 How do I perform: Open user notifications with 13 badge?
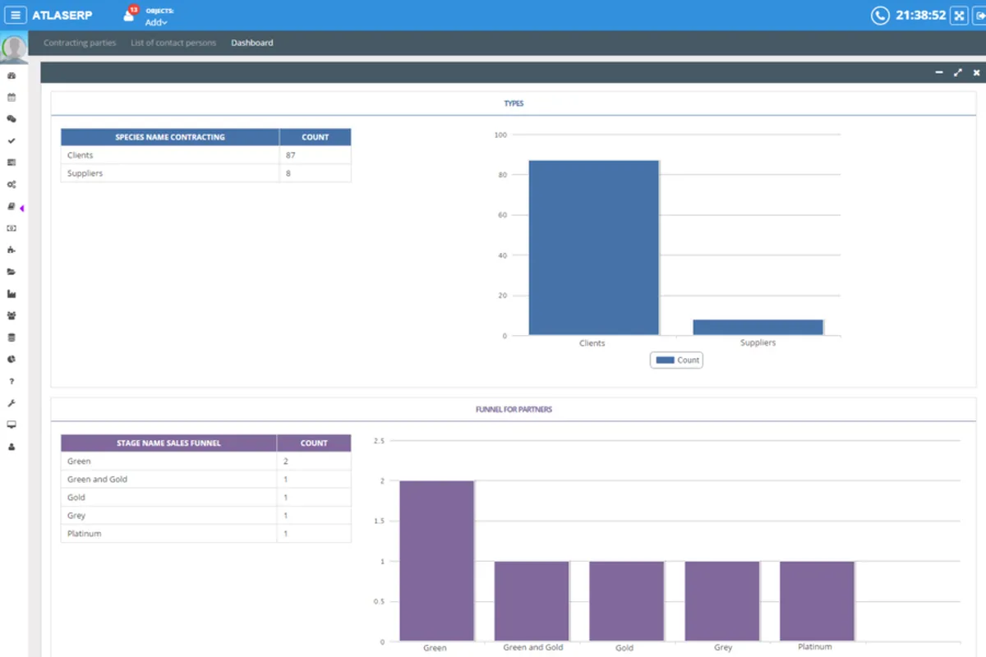pos(129,15)
